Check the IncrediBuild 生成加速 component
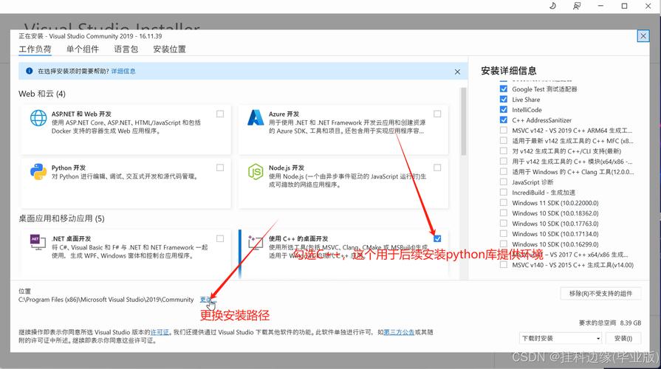Image resolution: width=661 pixels, height=369 pixels. click(x=504, y=192)
